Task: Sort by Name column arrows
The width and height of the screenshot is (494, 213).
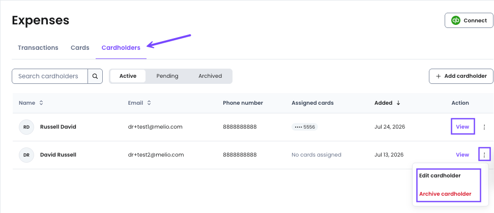Action: [41, 103]
